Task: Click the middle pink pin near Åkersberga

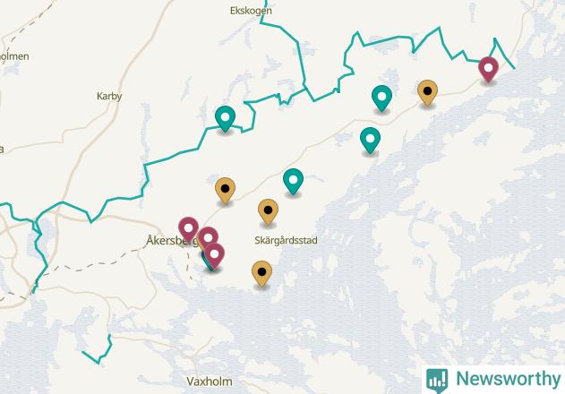Action: [208, 238]
